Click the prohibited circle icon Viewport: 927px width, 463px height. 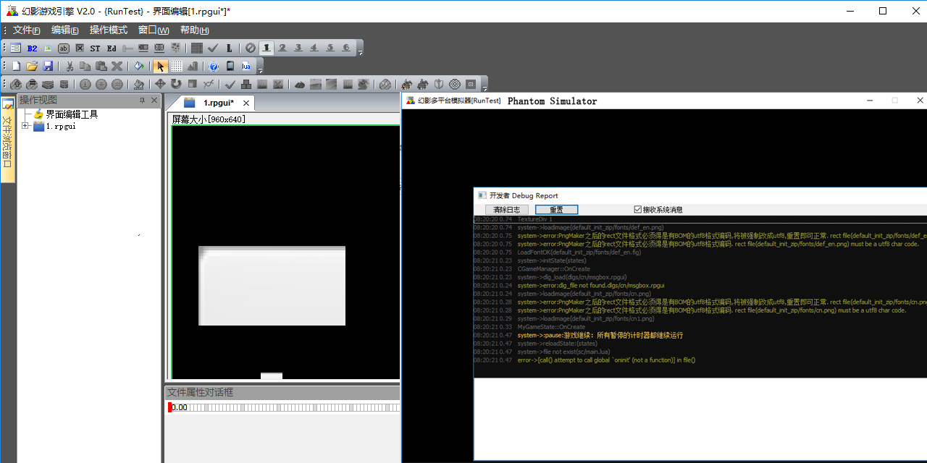[x=251, y=48]
